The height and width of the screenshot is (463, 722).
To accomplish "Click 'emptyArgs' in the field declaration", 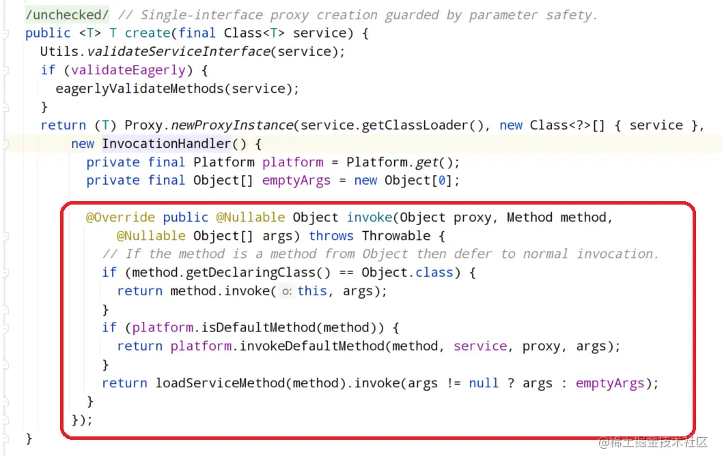I will (296, 181).
